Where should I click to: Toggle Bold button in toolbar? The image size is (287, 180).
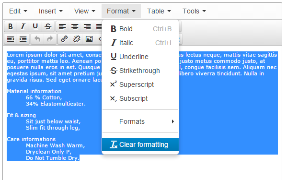tap(11, 26)
